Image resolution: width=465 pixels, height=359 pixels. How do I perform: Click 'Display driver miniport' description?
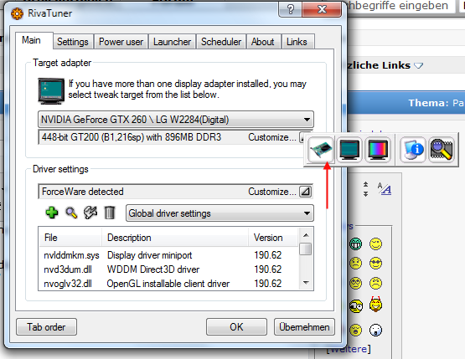pyautogui.click(x=149, y=255)
